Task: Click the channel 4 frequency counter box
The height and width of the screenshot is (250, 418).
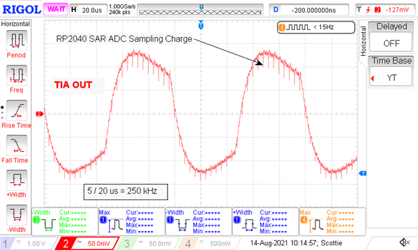Action: point(316,27)
